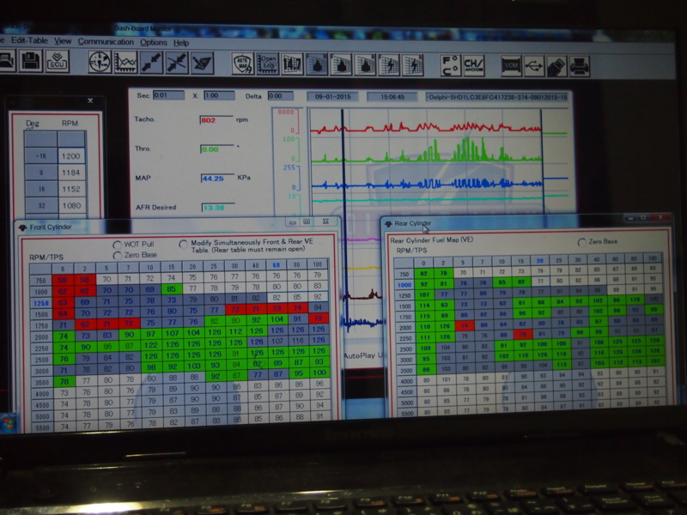This screenshot has width=687, height=515.
Task: Click the Front Cylinder window title icon
Action: 22,227
